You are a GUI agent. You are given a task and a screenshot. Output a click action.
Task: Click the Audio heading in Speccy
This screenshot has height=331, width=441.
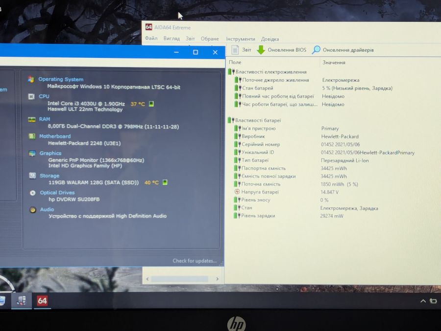47,209
